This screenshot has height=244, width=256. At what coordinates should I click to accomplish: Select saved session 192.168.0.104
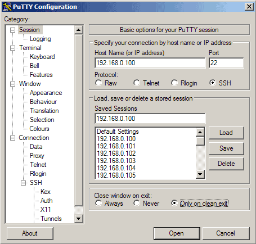click(x=146, y=168)
